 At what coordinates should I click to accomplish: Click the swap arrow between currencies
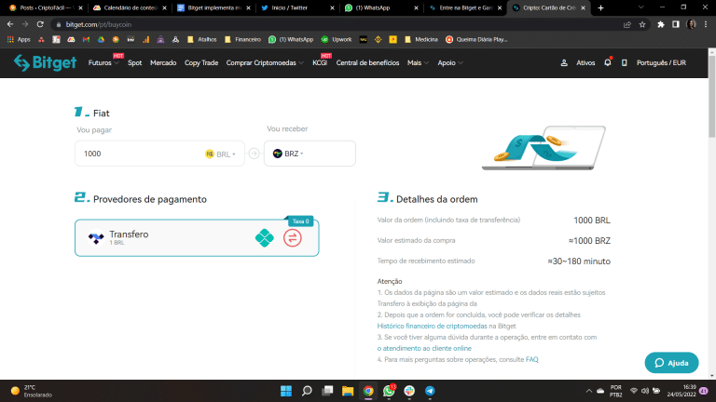[x=254, y=154]
